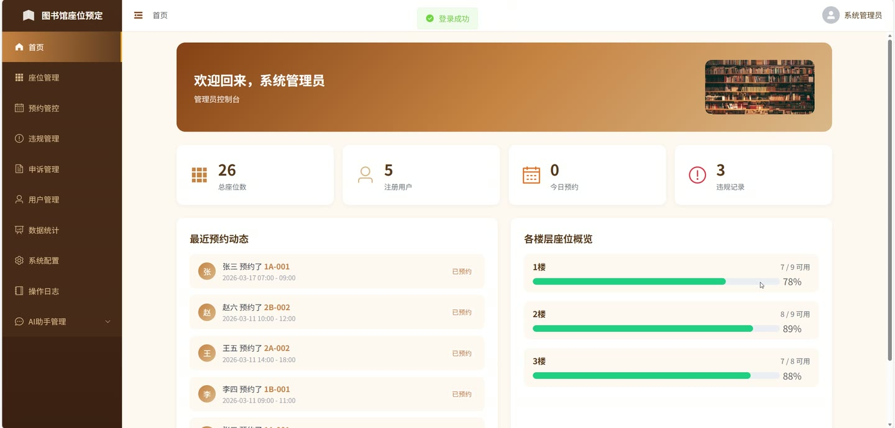Click the 2026-03-17 07:00 - 09:00 time text
Screen dimensions: 895x428
(x=259, y=278)
